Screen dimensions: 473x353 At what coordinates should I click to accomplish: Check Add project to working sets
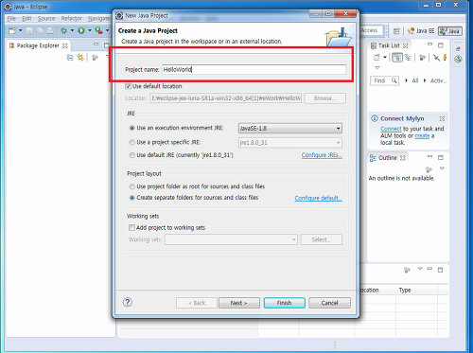[131, 227]
